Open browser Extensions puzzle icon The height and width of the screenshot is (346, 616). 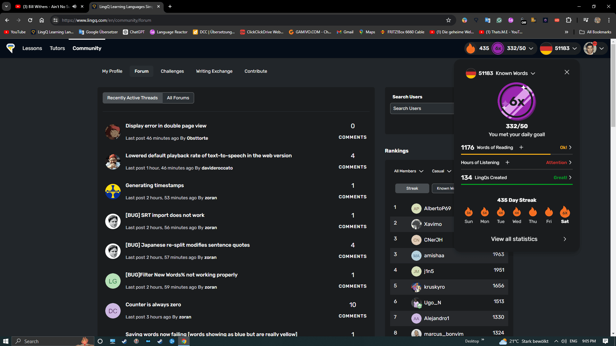pos(569,20)
